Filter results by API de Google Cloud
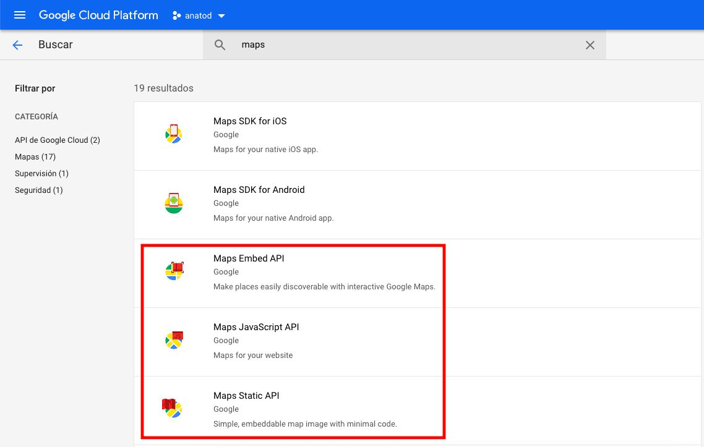The height and width of the screenshot is (447, 704). click(57, 140)
